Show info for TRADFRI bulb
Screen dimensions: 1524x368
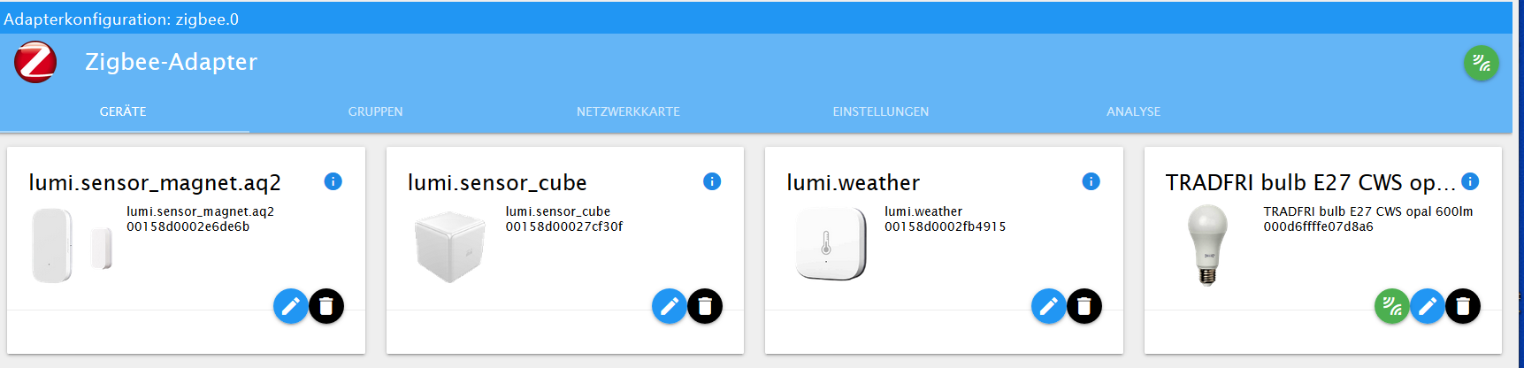(1470, 181)
